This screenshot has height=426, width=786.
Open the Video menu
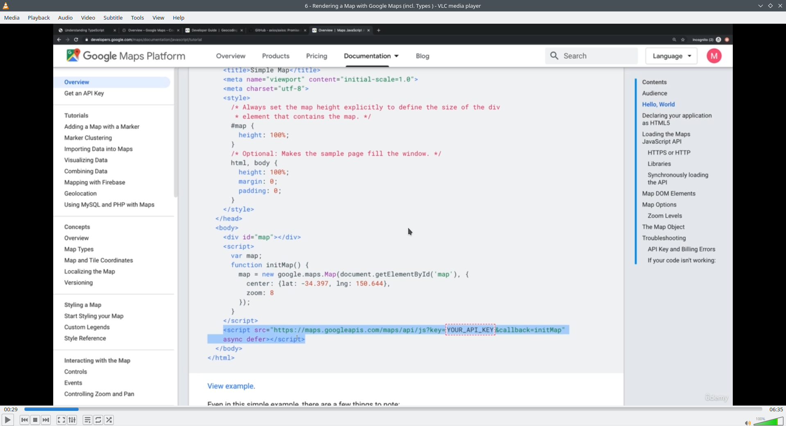[88, 18]
